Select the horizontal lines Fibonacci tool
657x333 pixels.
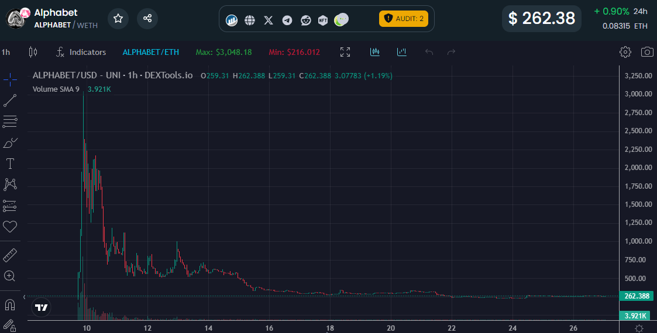tap(10, 122)
